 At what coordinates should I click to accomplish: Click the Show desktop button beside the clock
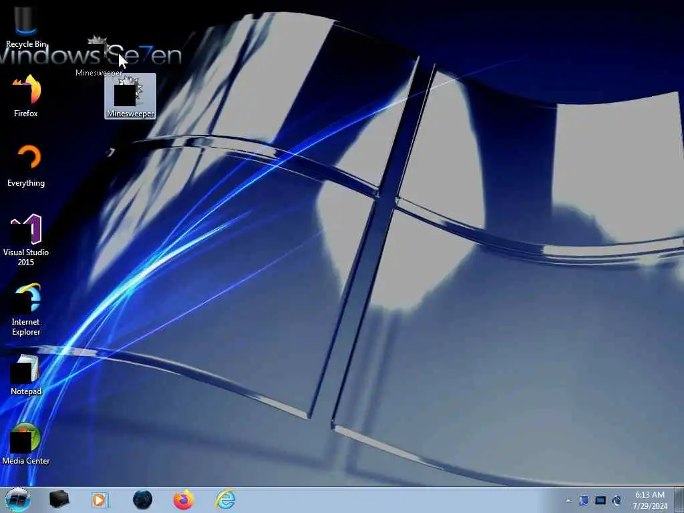[679, 500]
